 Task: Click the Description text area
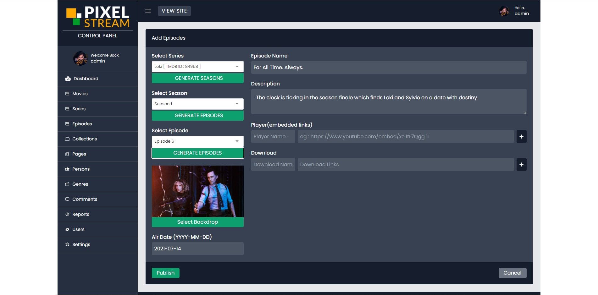pos(389,101)
